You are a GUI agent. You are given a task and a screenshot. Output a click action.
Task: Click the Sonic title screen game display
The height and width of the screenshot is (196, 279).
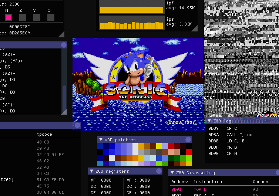coord(138,84)
